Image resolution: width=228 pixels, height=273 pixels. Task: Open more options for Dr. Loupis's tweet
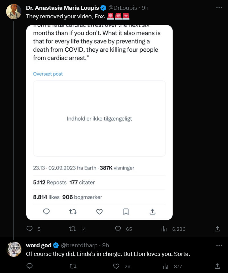pos(219,8)
